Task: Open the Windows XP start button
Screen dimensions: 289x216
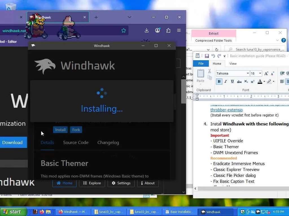Action: coord(13,212)
